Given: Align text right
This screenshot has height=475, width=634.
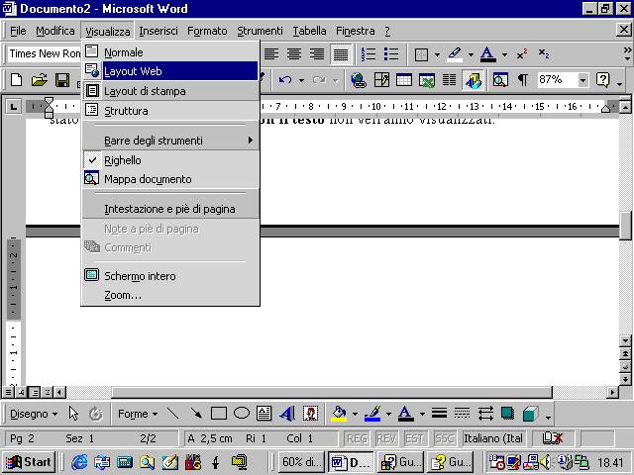Looking at the screenshot, I should tap(317, 54).
